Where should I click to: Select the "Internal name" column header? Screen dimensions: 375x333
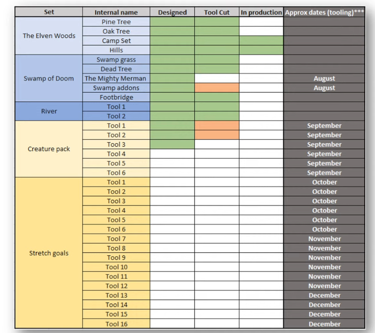coord(116,12)
